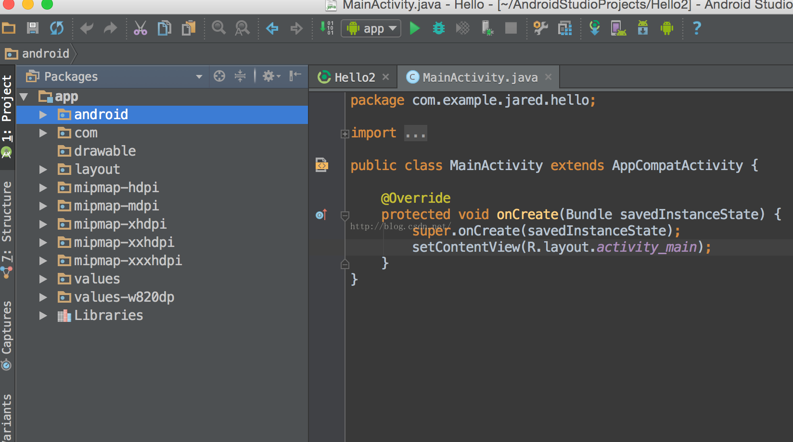This screenshot has width=793, height=442.
Task: Open Android Device Monitor icon
Action: tap(667, 28)
